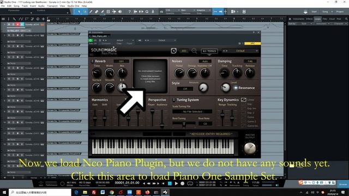Open the Song menu
The width and height of the screenshot is (349, 196).
tap(16, 6)
